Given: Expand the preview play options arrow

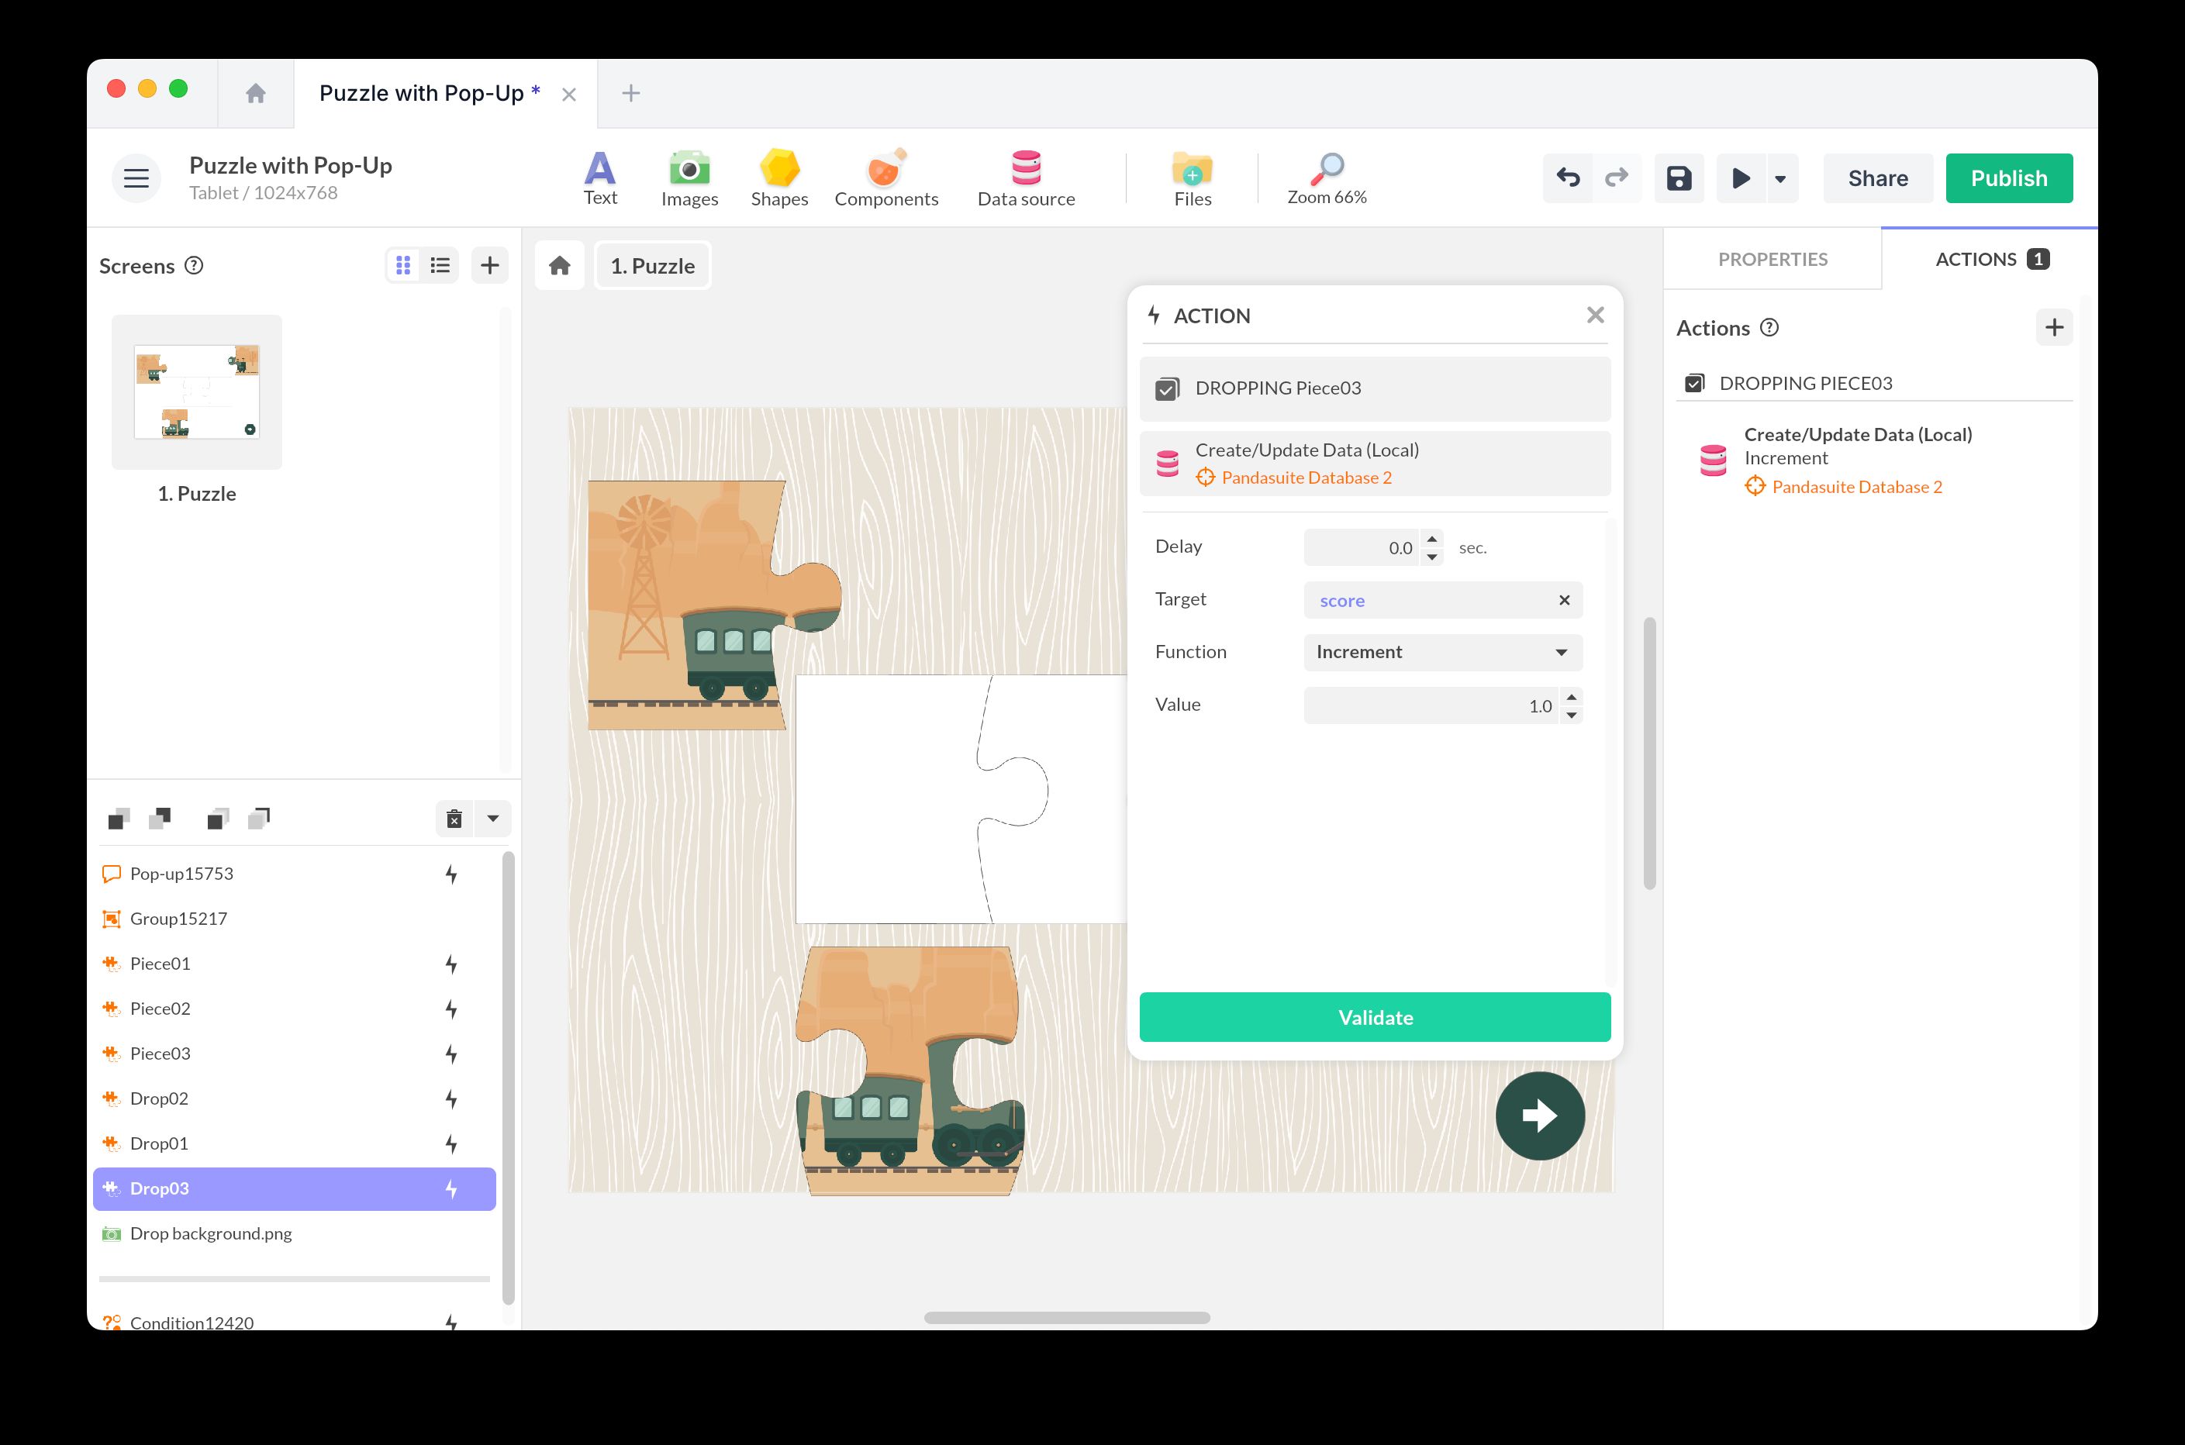Looking at the screenshot, I should click(x=1780, y=179).
